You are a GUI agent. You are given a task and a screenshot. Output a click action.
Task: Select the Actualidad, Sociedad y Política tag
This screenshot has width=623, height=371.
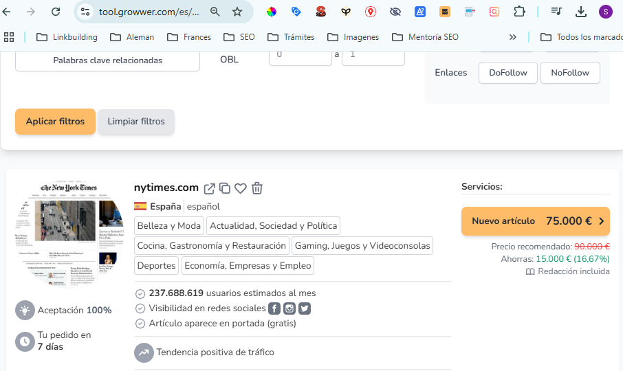pyautogui.click(x=274, y=226)
